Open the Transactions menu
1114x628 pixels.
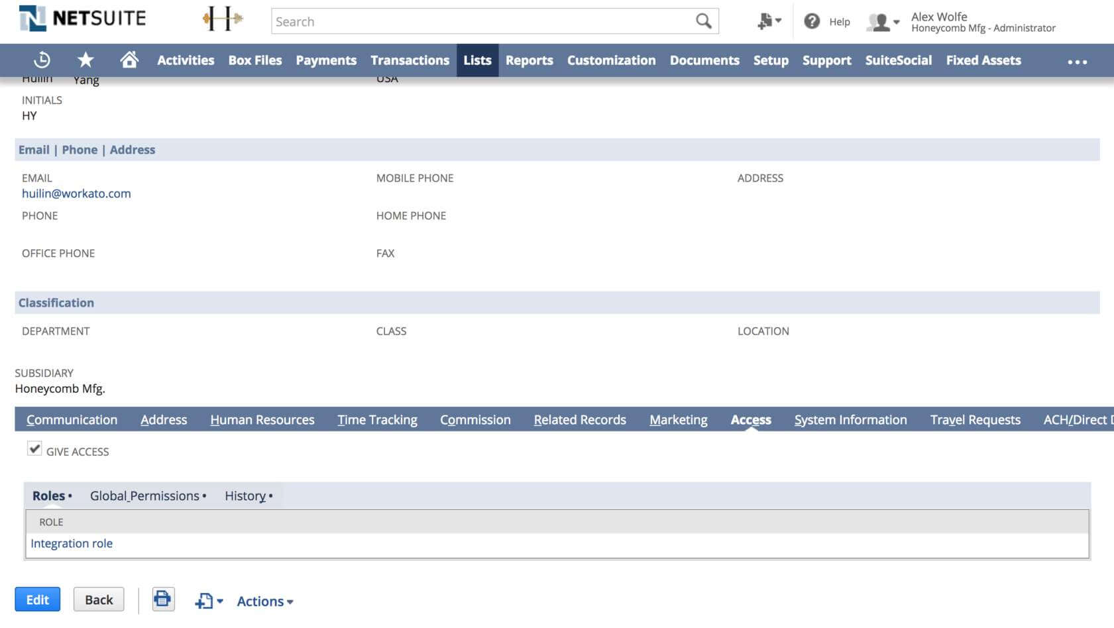(x=410, y=60)
